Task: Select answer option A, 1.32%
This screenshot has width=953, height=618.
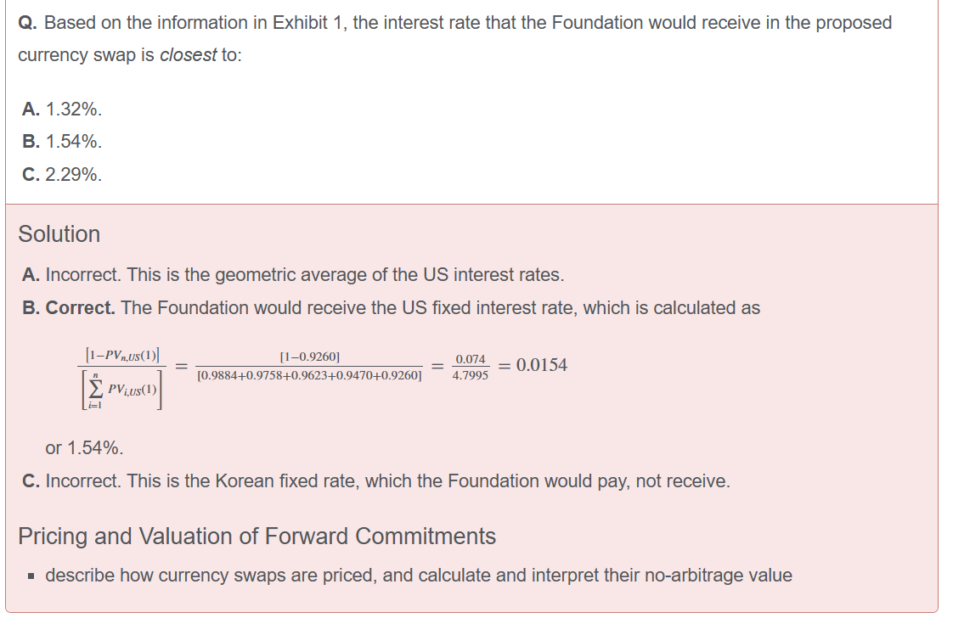Action: click(62, 109)
